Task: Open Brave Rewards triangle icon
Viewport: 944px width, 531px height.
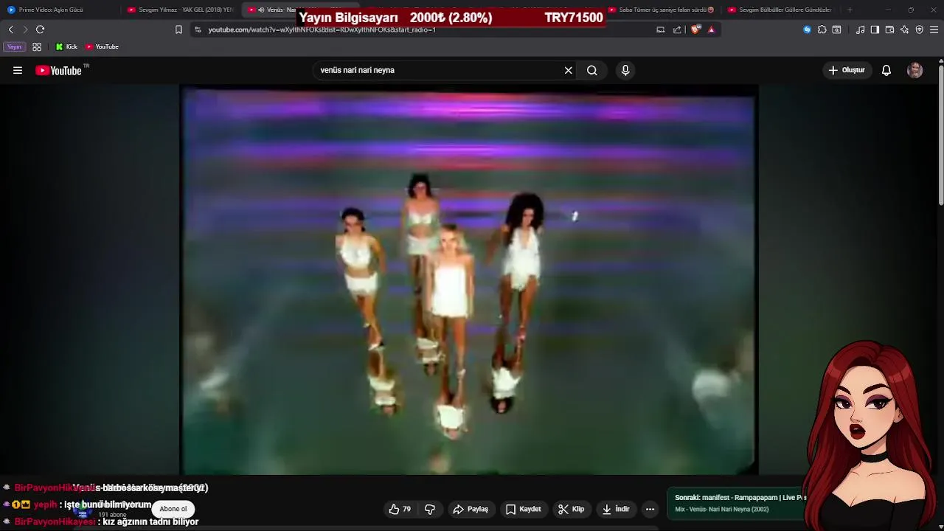Action: (711, 29)
